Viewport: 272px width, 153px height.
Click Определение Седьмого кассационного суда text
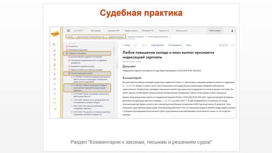[161, 71]
